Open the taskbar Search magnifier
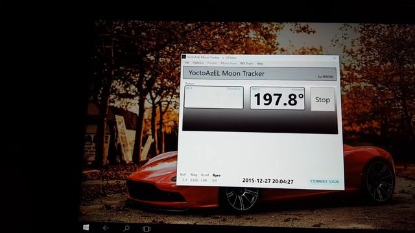The image size is (415, 233). click(x=126, y=228)
